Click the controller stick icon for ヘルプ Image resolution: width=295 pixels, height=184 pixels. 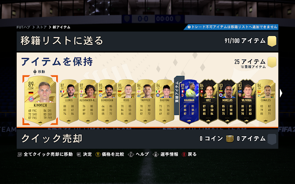pyautogui.click(x=131, y=155)
